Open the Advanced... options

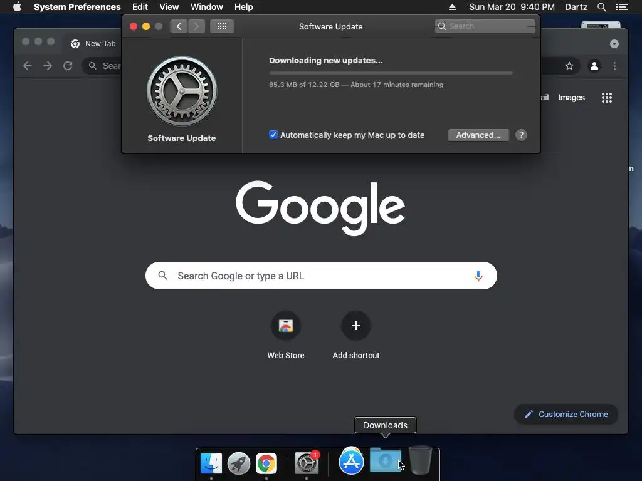click(478, 135)
